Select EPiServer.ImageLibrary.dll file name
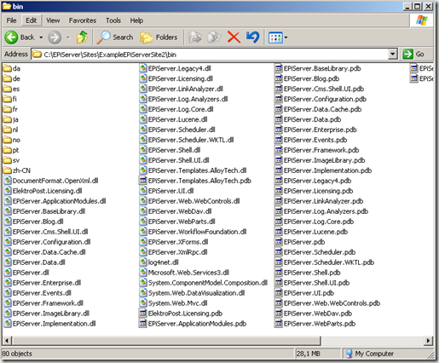The width and height of the screenshot is (439, 363). pos(51,314)
